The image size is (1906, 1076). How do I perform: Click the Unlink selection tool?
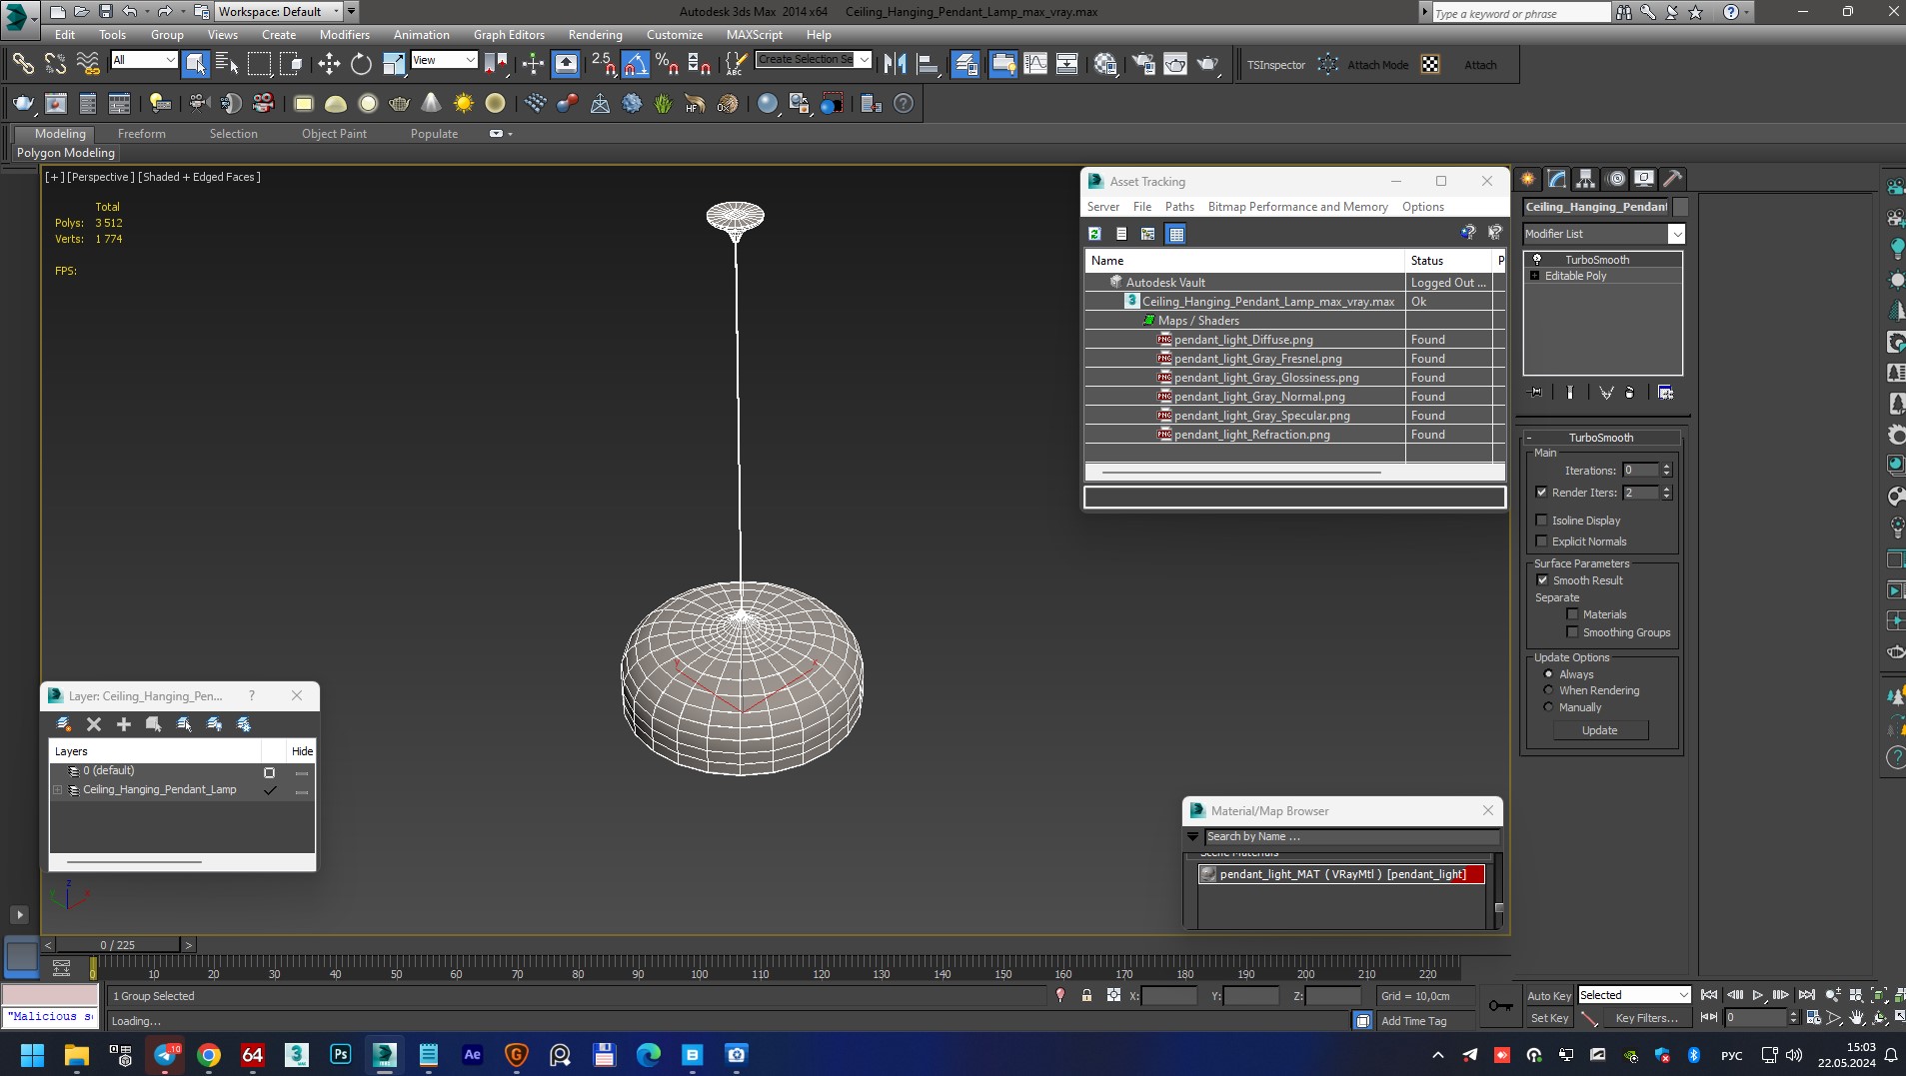point(55,64)
